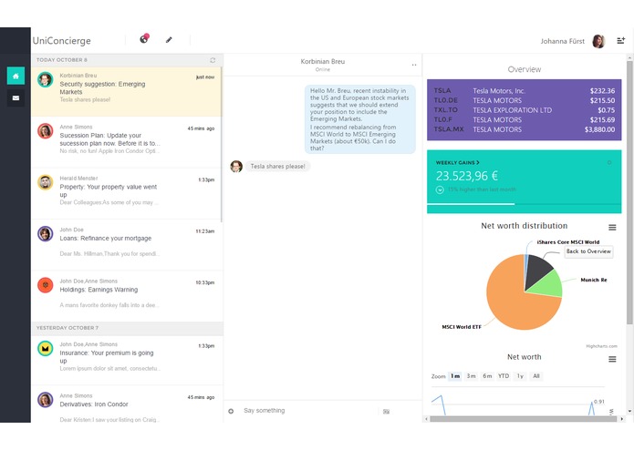Open the home icon in sidebar

[x=16, y=76]
